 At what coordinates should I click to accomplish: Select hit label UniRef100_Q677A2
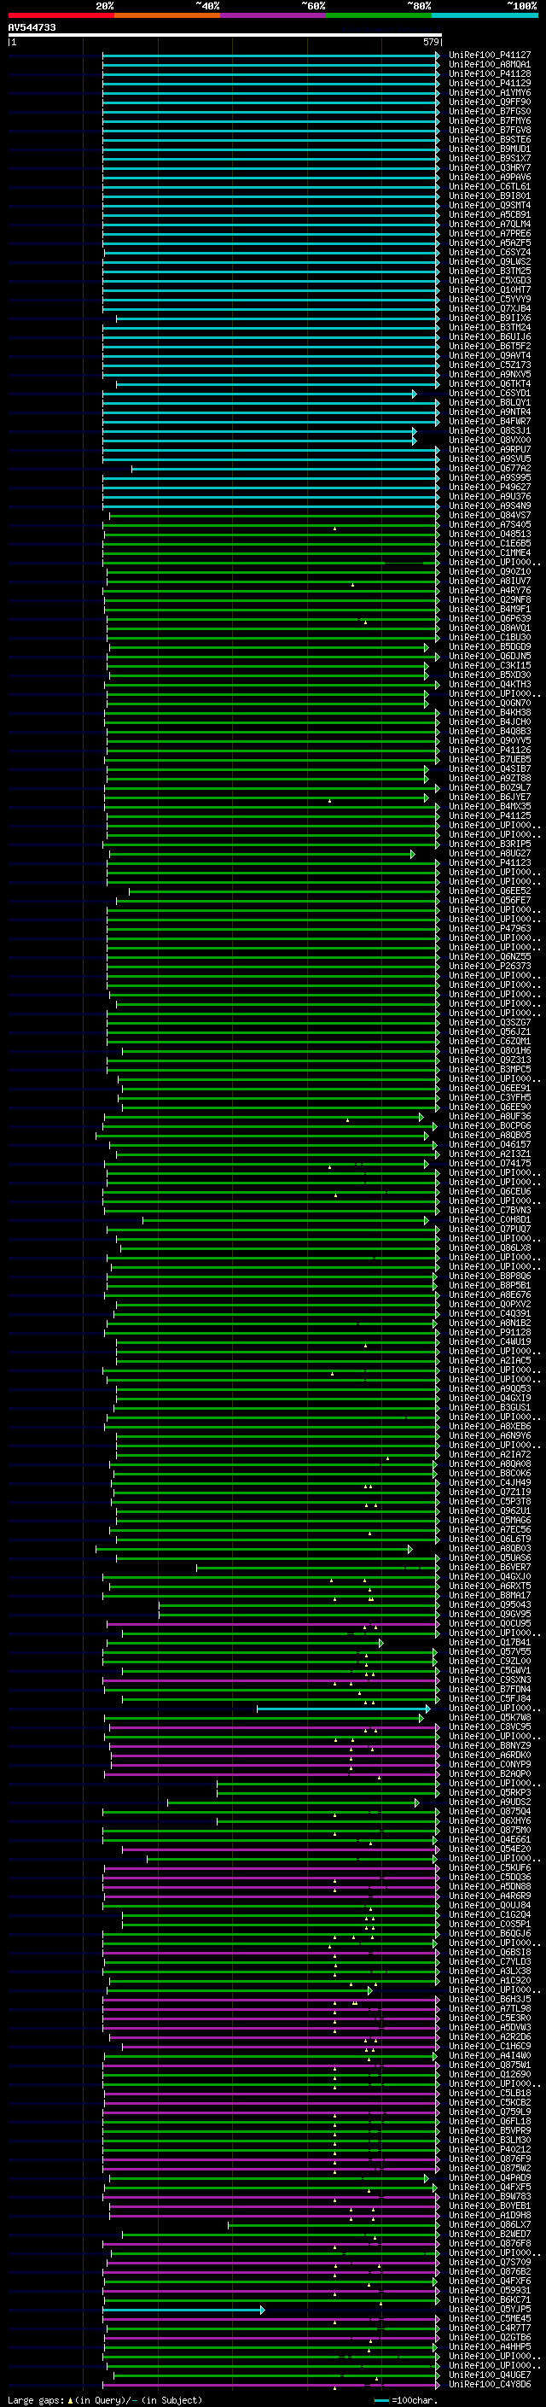490,468
